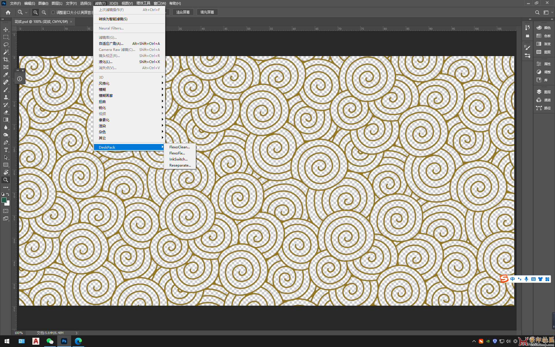Select the Type tool
The image size is (555, 347).
tap(6, 150)
